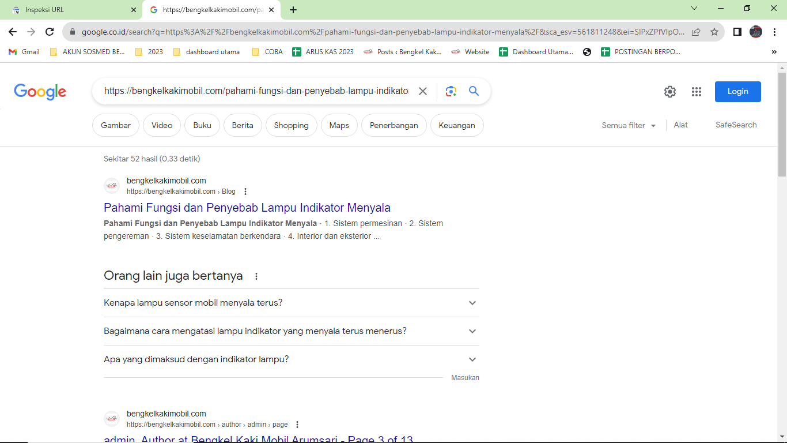Open the Dashboard Utama sheet bookmark
787x443 pixels.
(x=536, y=52)
